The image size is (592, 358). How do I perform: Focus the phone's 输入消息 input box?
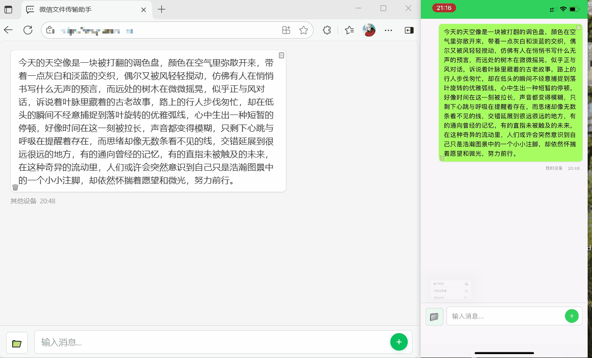pos(505,316)
